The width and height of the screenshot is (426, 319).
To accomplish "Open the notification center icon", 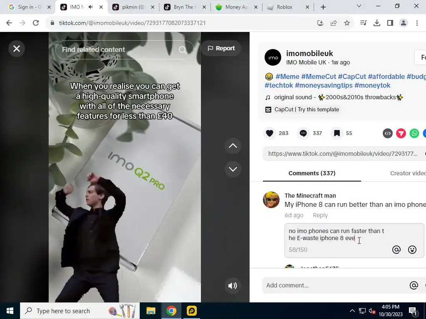I will click(x=413, y=311).
